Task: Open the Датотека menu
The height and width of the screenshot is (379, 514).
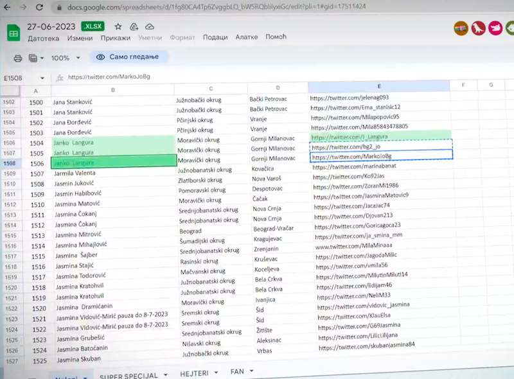Action: (43, 38)
